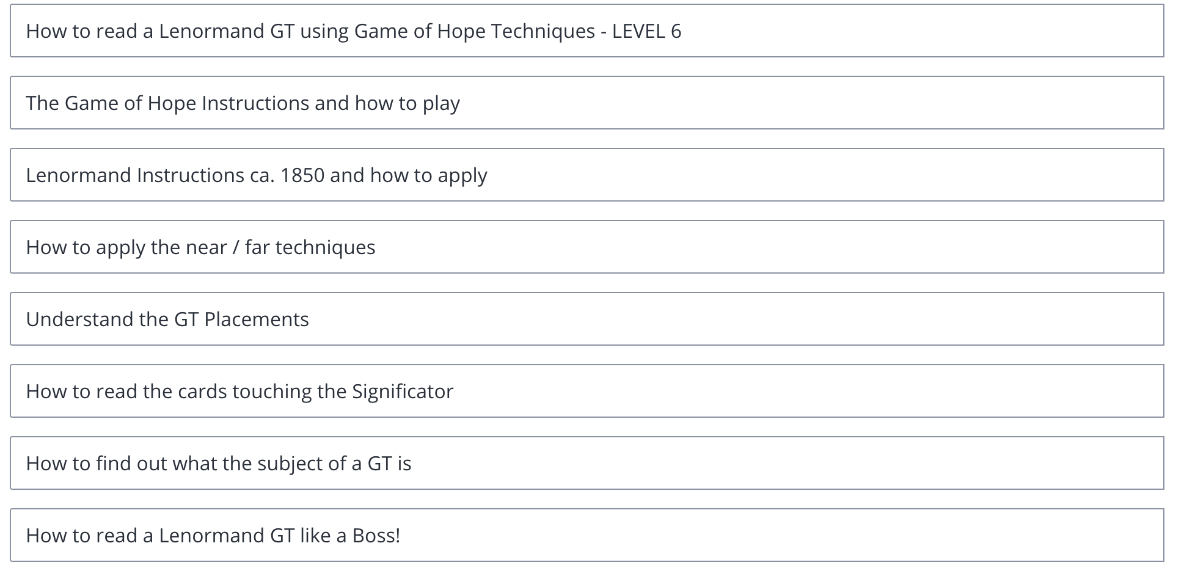1184x568 pixels.
Task: Click the 'LEVEL 6' heading text
Action: (646, 31)
